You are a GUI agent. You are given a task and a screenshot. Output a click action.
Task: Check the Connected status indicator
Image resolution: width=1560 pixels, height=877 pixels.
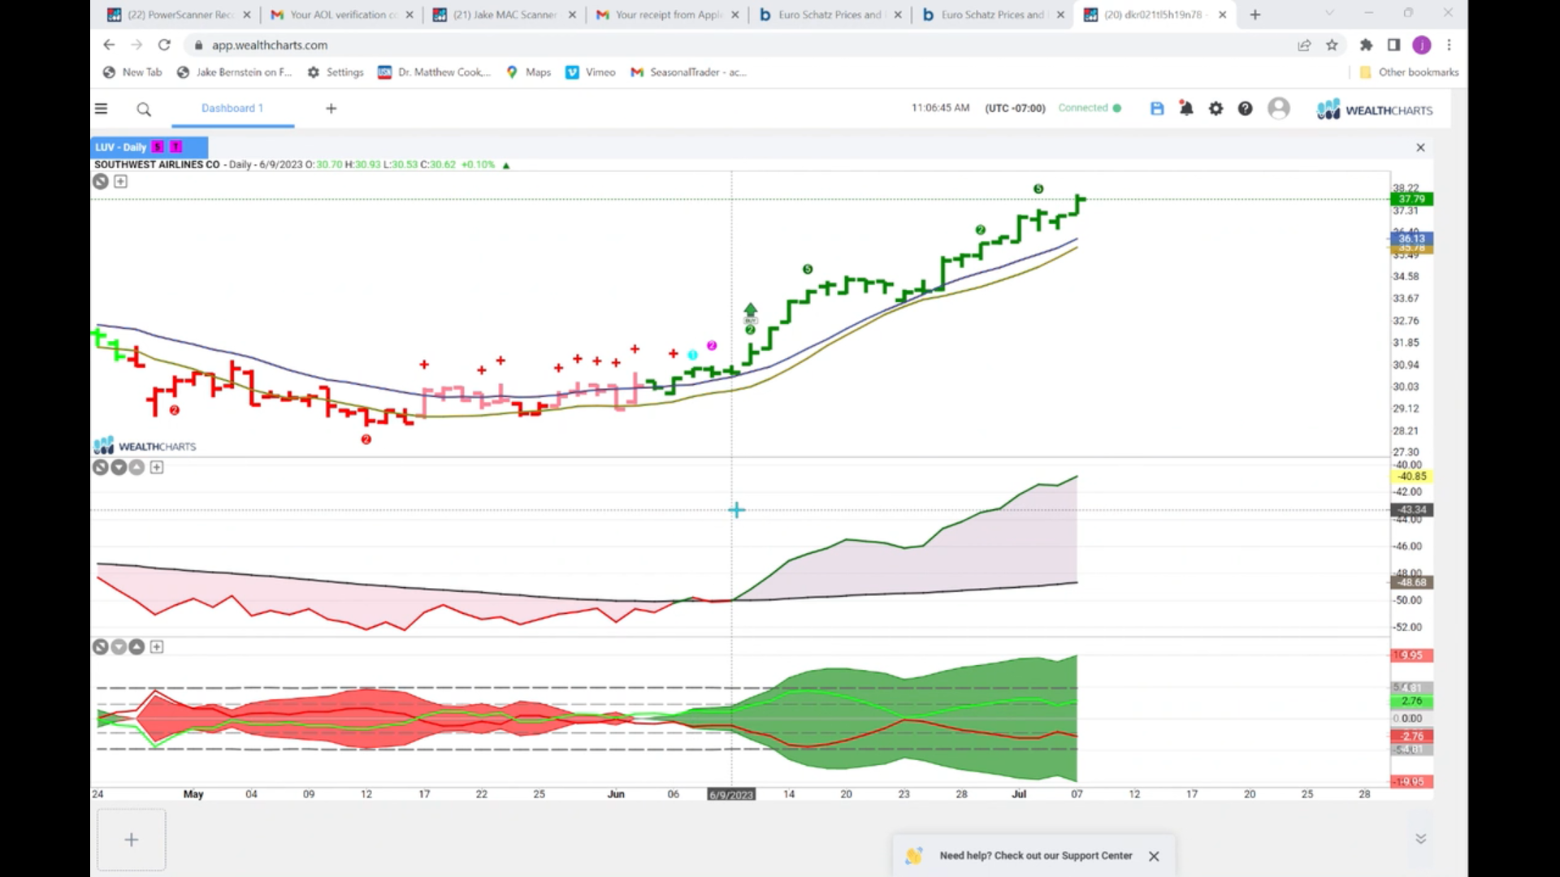(1090, 108)
